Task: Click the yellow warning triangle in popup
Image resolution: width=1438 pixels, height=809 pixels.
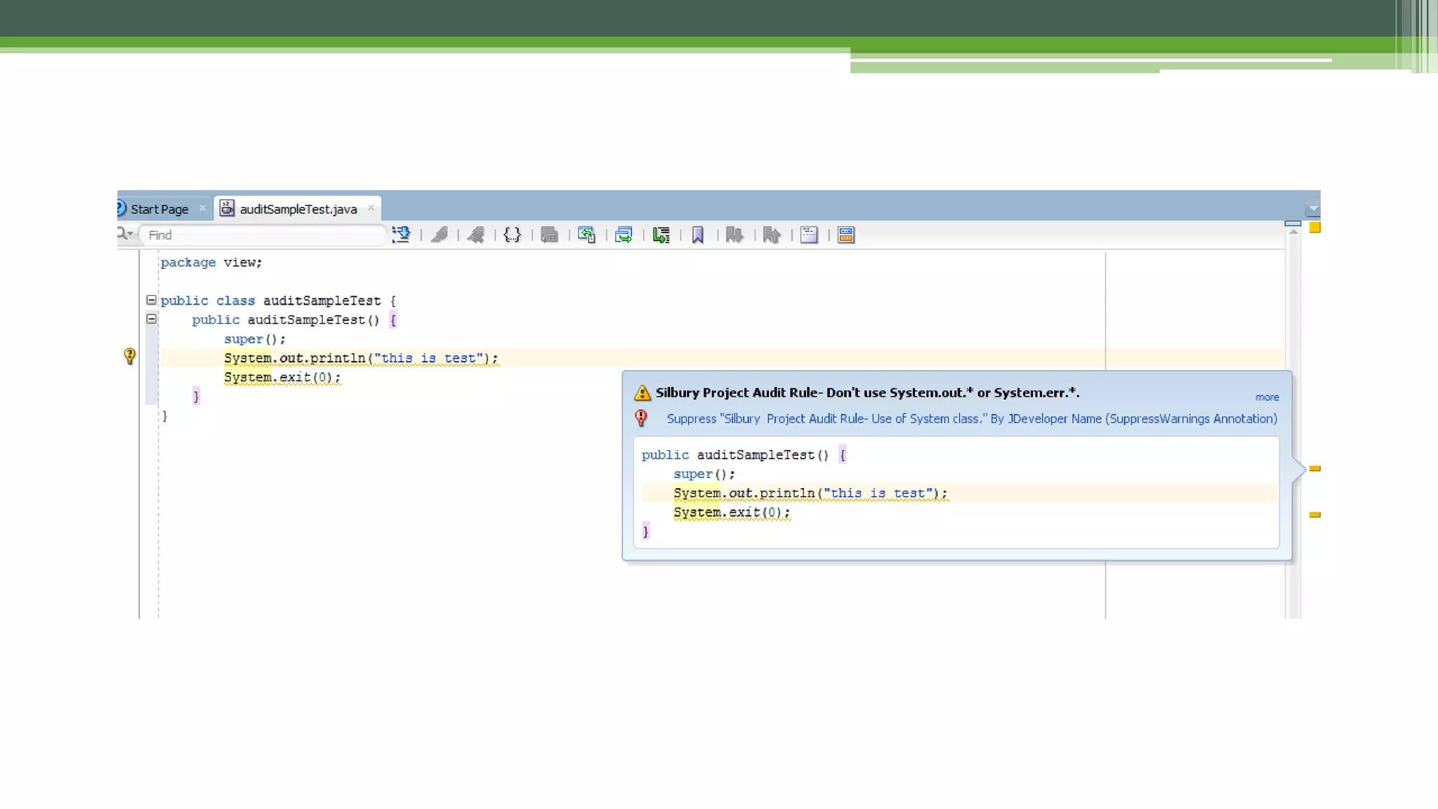Action: (642, 393)
